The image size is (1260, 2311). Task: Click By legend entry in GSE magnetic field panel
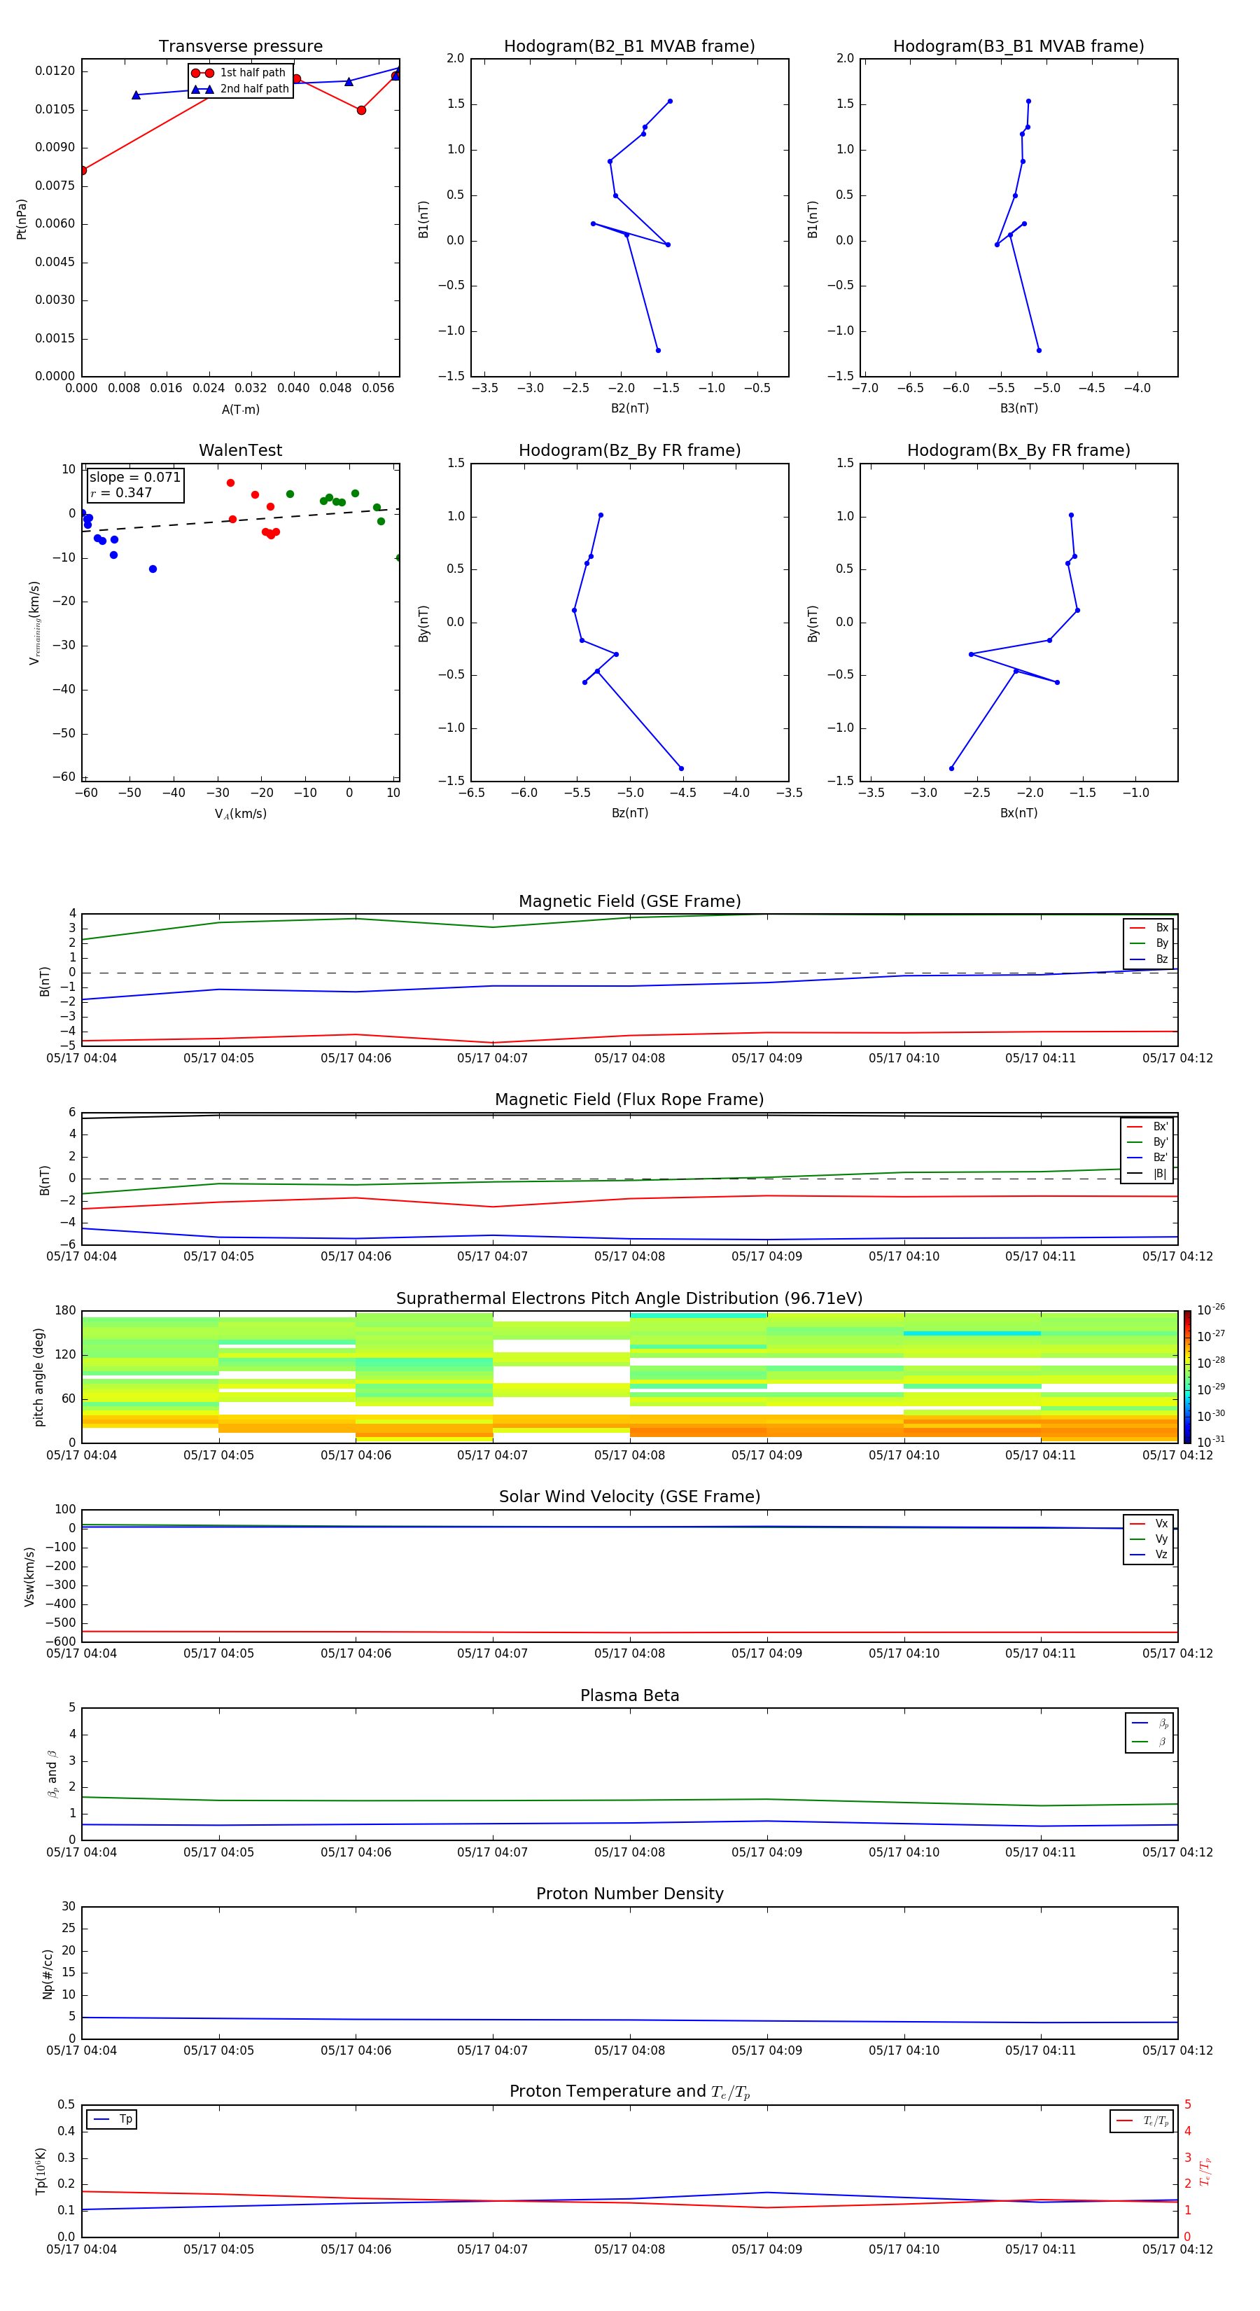(1149, 943)
